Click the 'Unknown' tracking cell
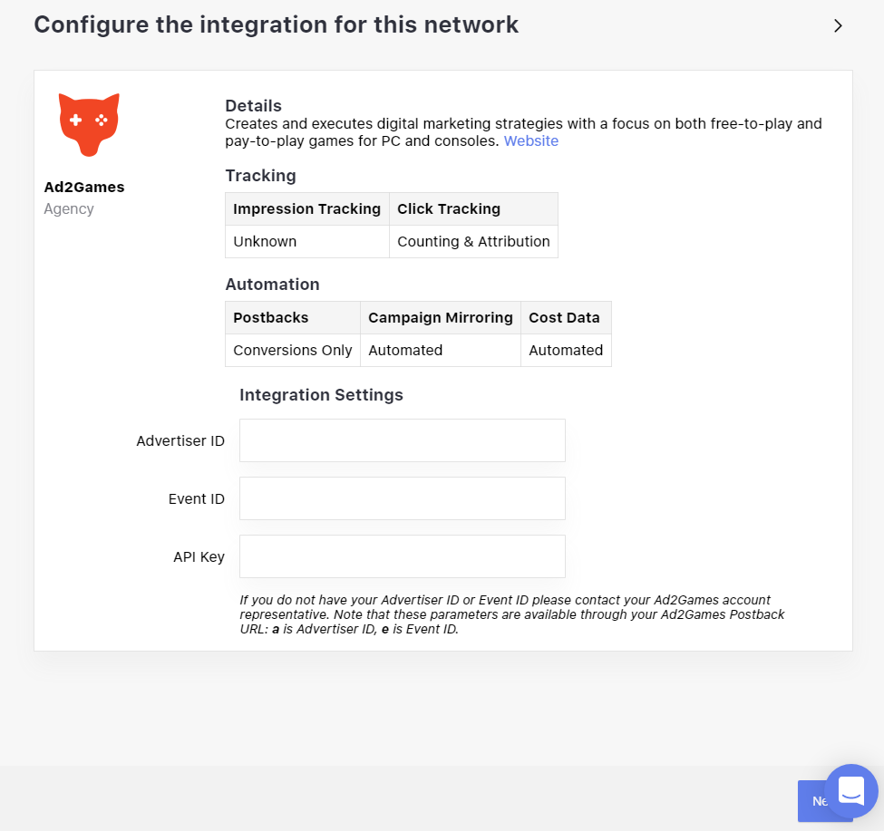This screenshot has width=884, height=831. [x=307, y=242]
